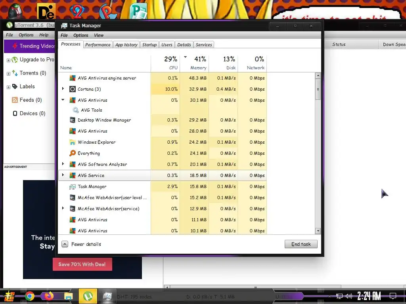Image resolution: width=406 pixels, height=304 pixels.
Task: Expand the AVG Software Analyzer group
Action: (63, 164)
